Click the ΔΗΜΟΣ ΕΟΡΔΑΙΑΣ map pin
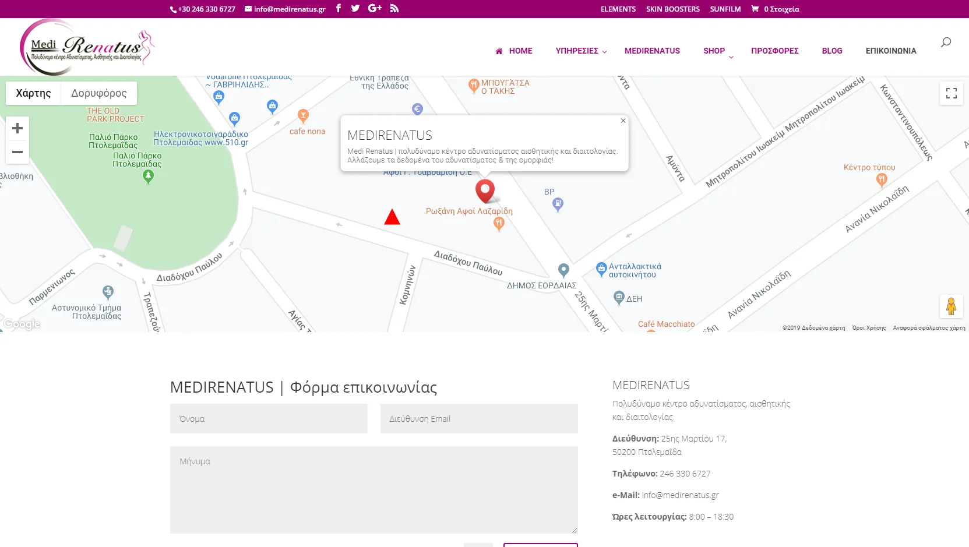 pyautogui.click(x=563, y=270)
